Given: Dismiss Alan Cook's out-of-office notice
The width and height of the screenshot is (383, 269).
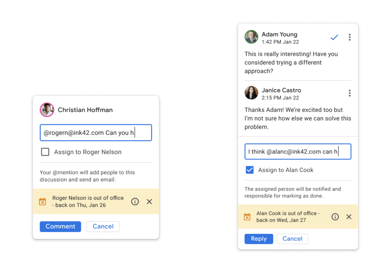Looking at the screenshot, I should coord(349,216).
